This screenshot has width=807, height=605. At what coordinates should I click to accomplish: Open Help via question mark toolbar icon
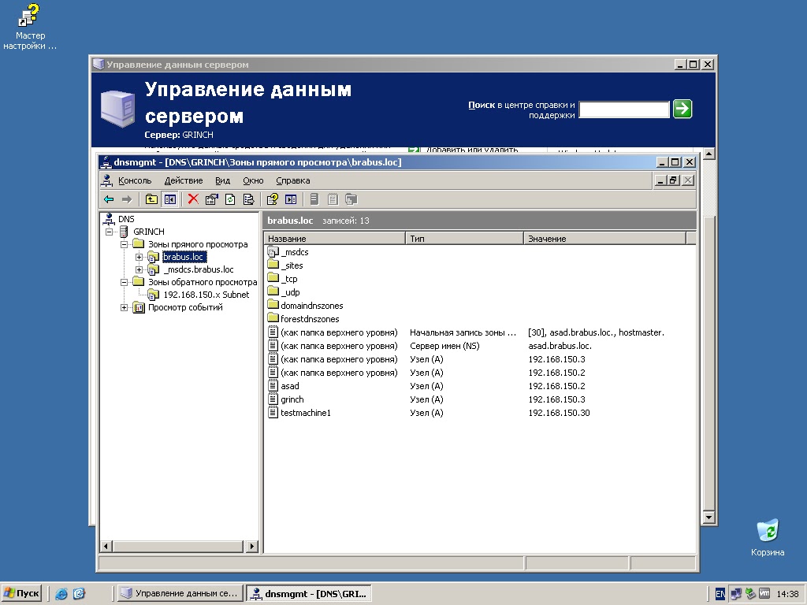(x=272, y=199)
